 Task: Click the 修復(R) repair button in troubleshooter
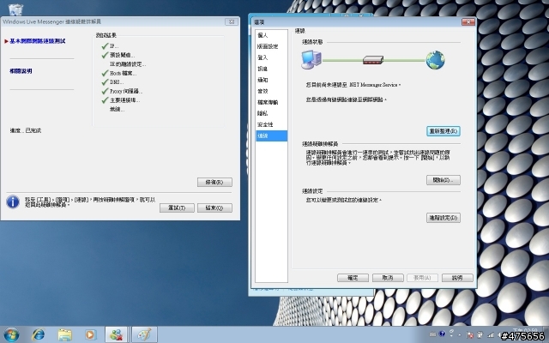214,183
